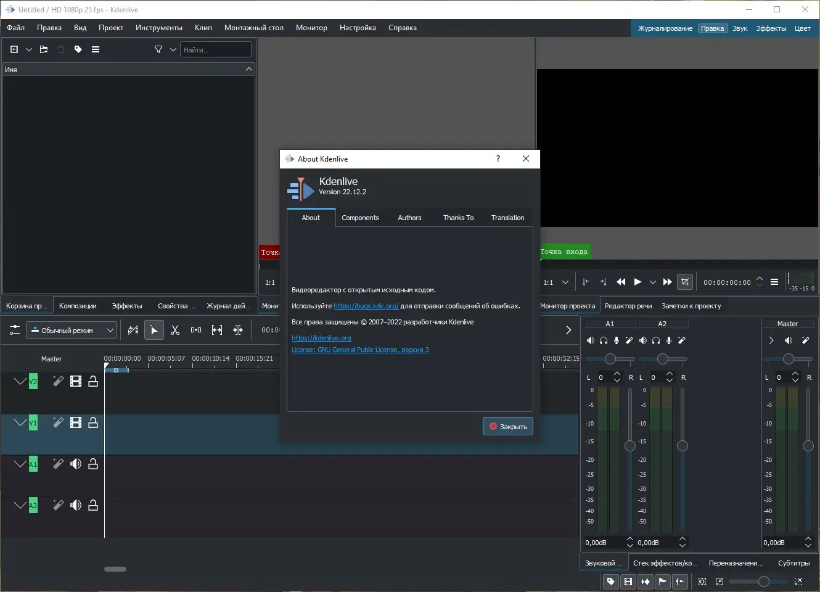Toggle snap icon in bottom bar
This screenshot has height=592, width=820.
[x=680, y=581]
